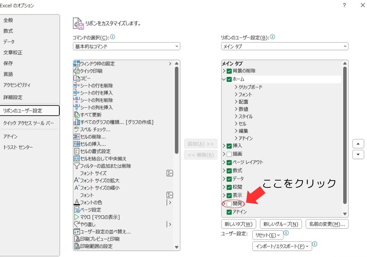
Task: Click info icon next to リセット button
Action: point(287,233)
